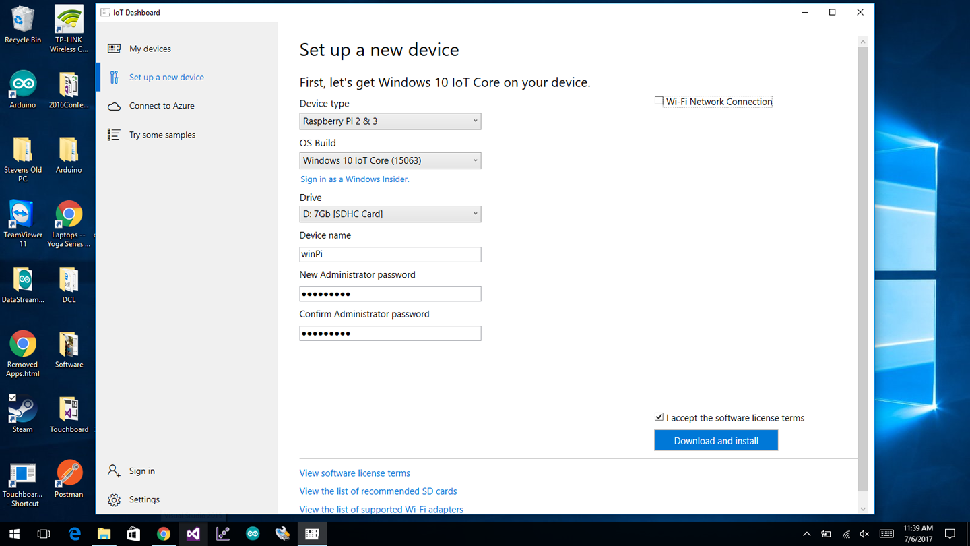Enable the Wi-Fi Network Connection checkbox

(x=659, y=101)
